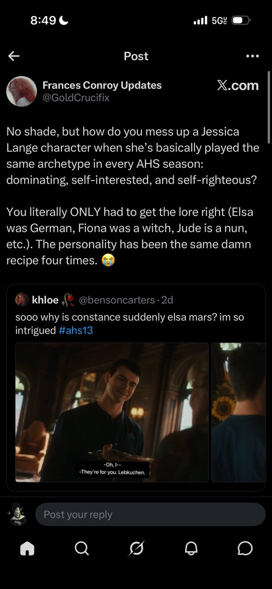Open the #ahs13 hashtag link
The width and height of the screenshot is (272, 589).
76,330
